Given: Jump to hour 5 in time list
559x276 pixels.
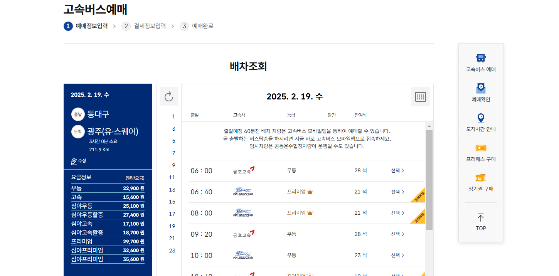Looking at the screenshot, I should [x=173, y=141].
